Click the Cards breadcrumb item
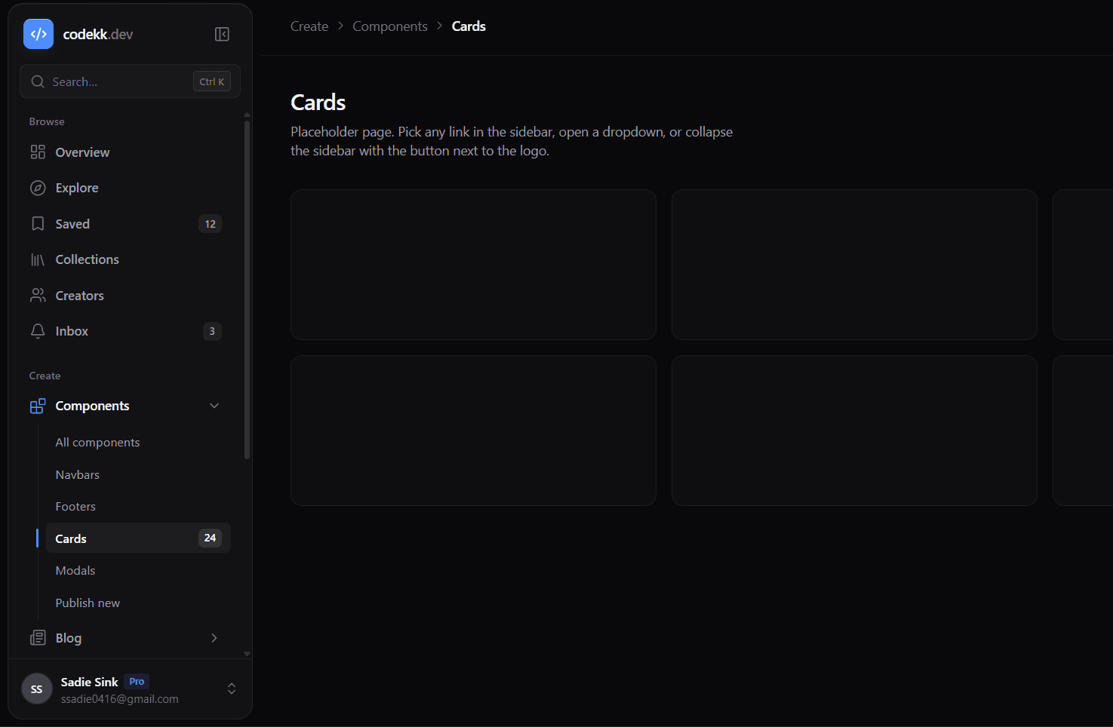This screenshot has width=1113, height=727. pyautogui.click(x=469, y=26)
